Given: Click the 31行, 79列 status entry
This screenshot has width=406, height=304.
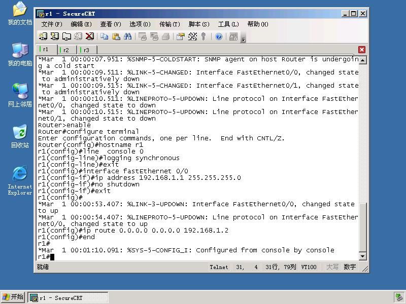Looking at the screenshot, I should [281, 267].
